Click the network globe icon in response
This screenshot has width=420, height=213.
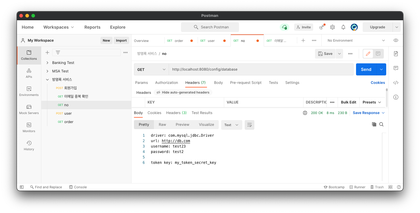pos(305,113)
